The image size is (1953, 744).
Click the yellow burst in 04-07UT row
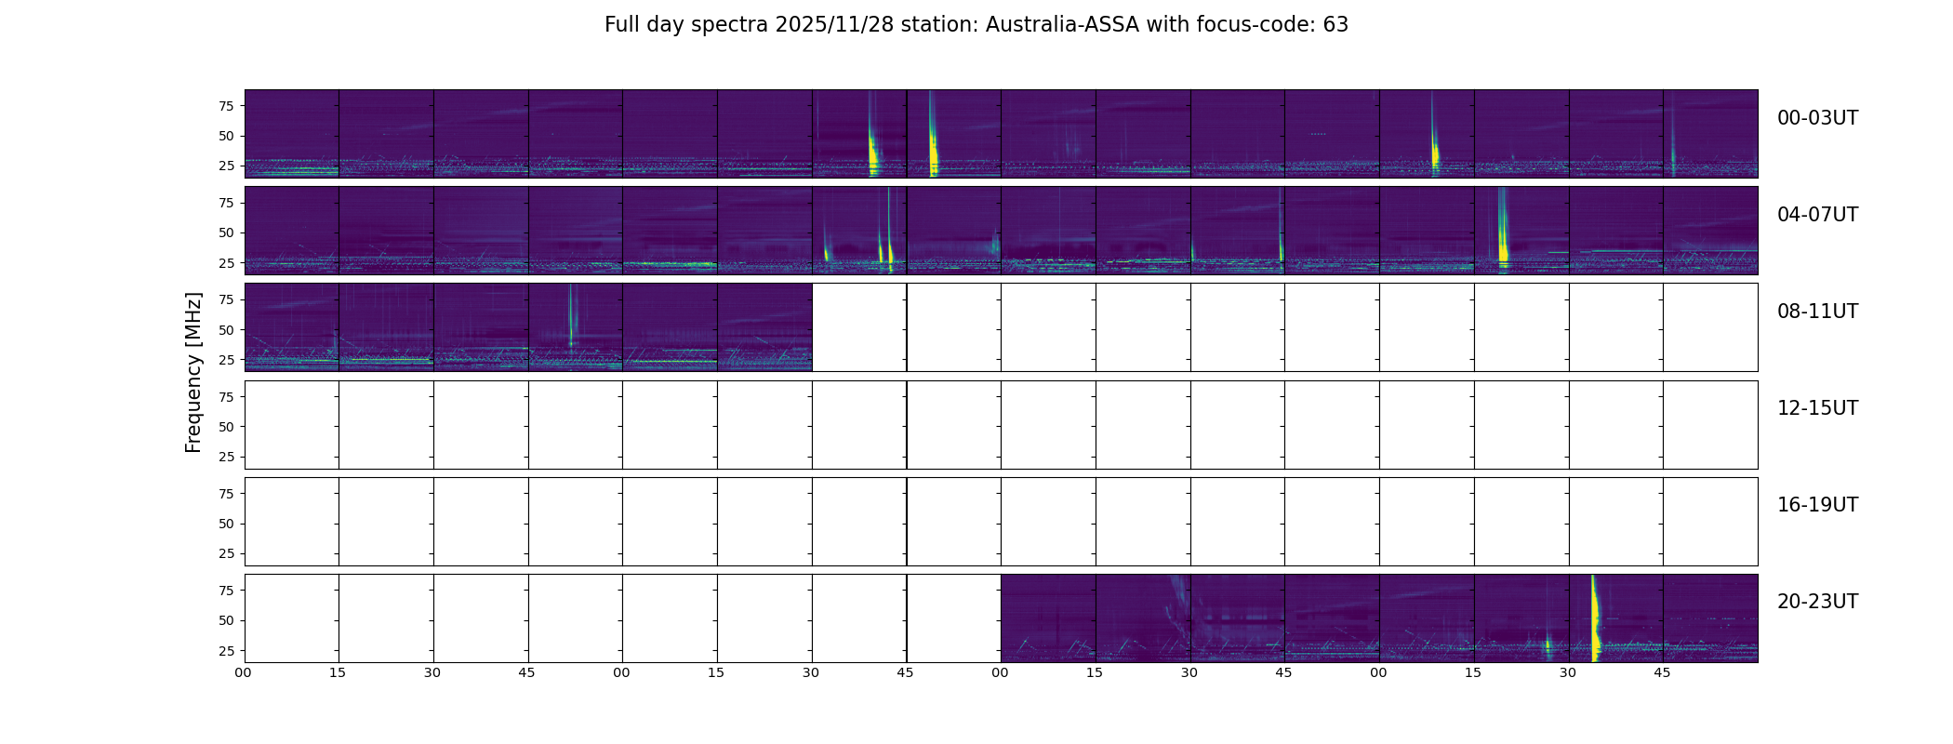[x=1503, y=230]
